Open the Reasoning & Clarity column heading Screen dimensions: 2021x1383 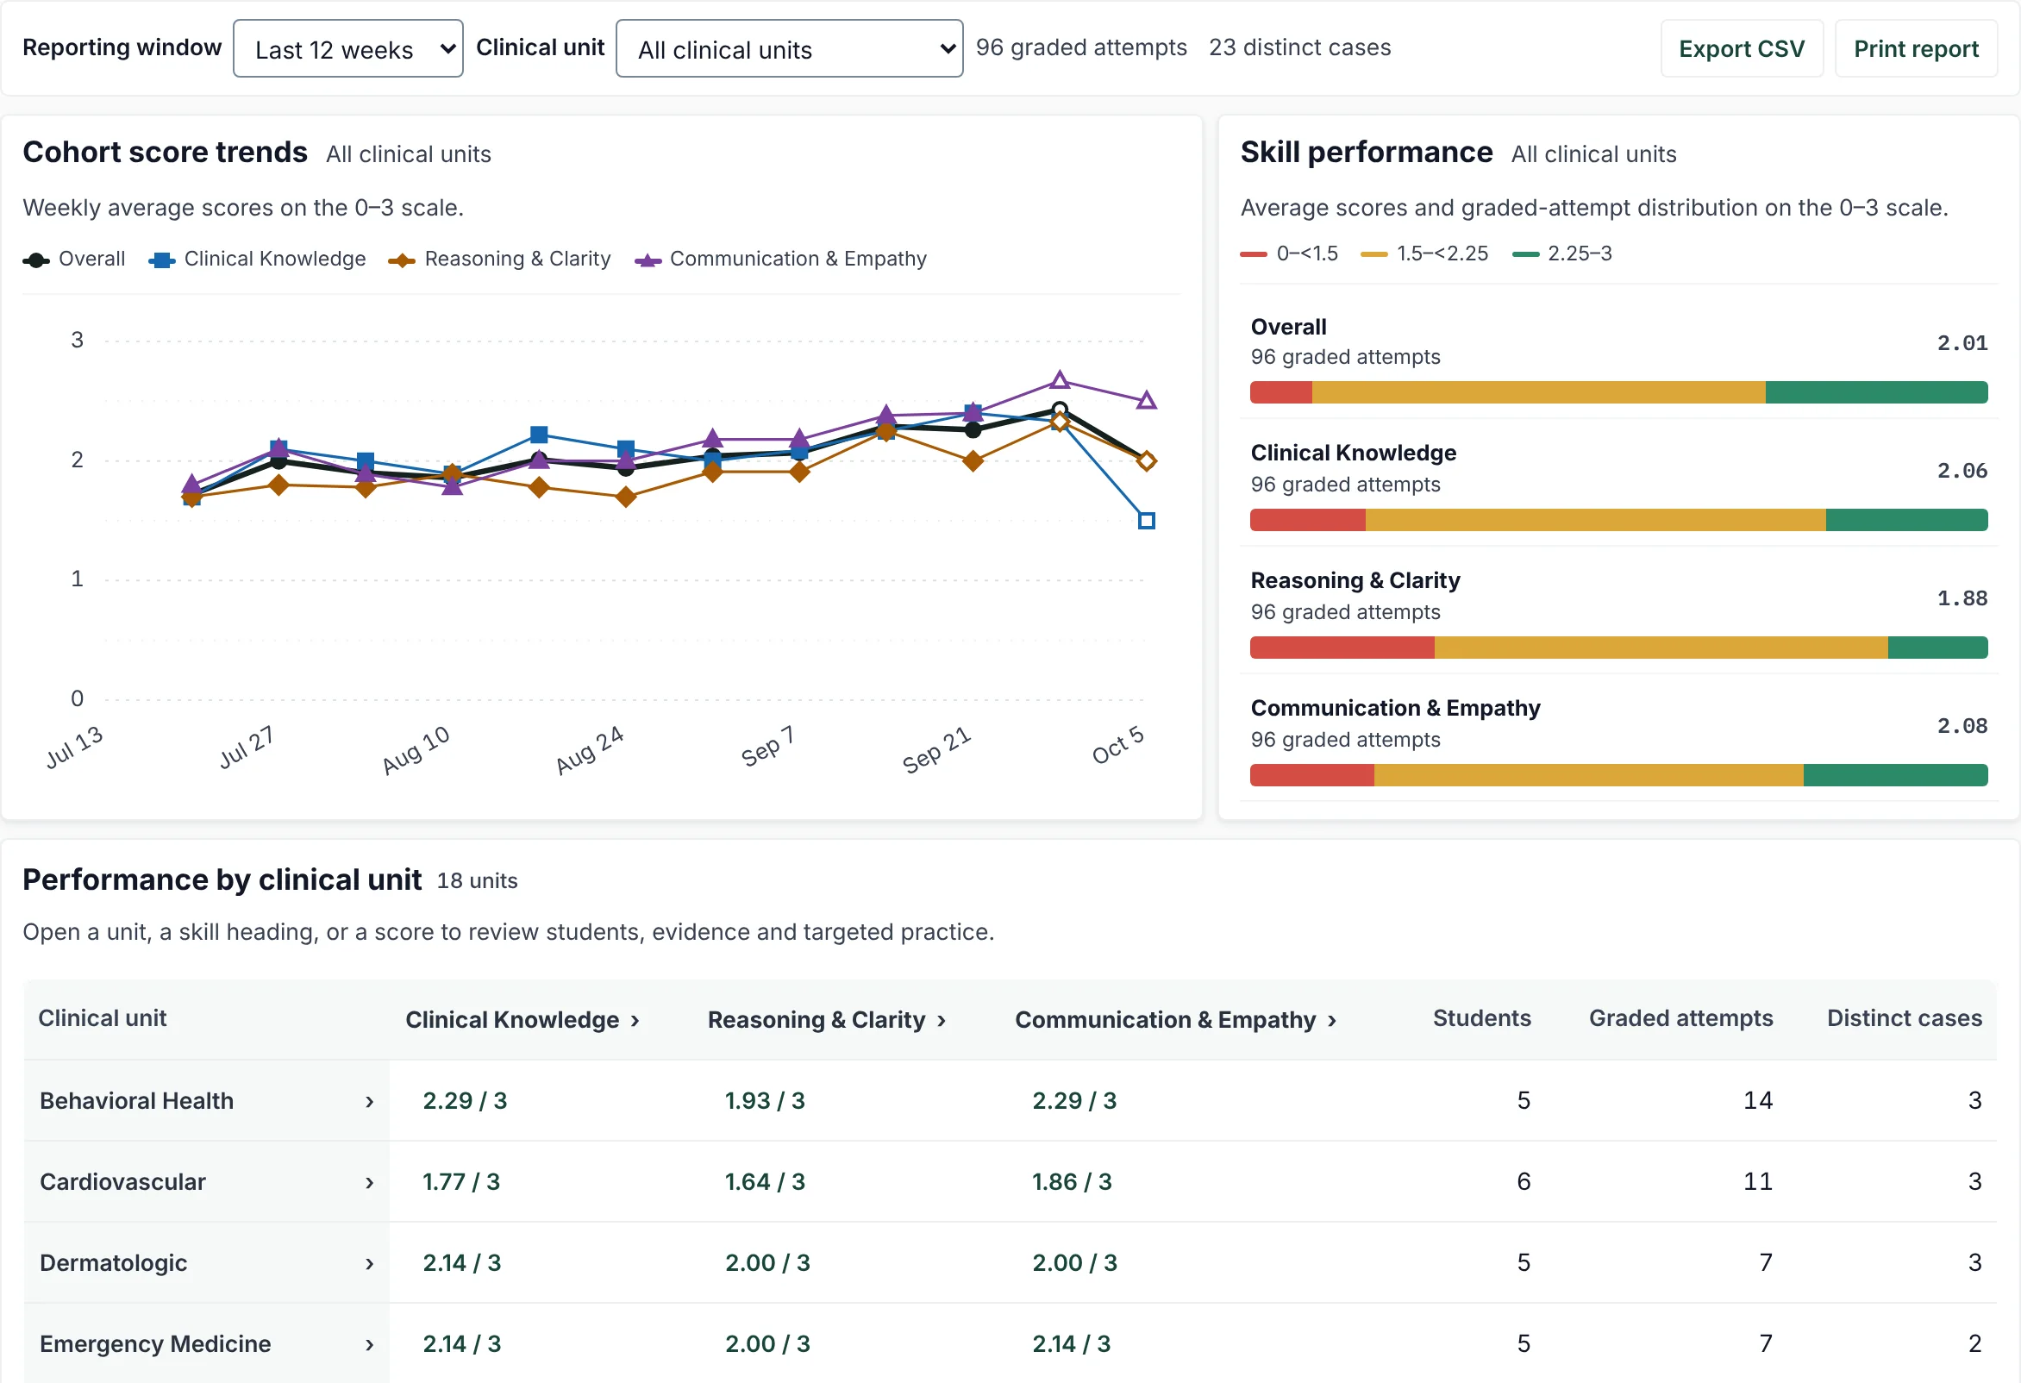pyautogui.click(x=827, y=1020)
